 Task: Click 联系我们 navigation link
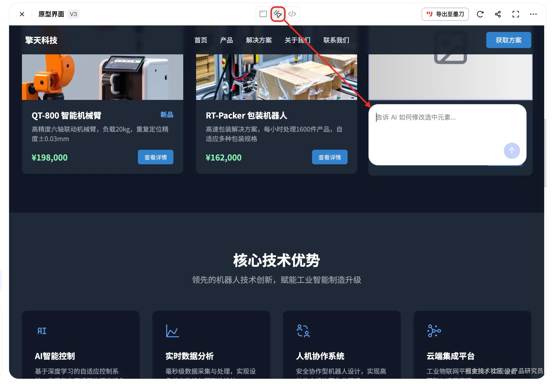pyautogui.click(x=336, y=40)
